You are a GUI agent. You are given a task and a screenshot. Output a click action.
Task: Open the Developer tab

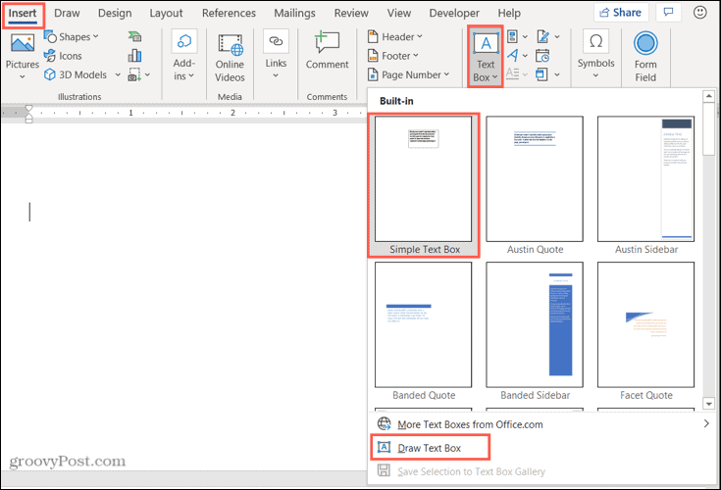(x=454, y=14)
